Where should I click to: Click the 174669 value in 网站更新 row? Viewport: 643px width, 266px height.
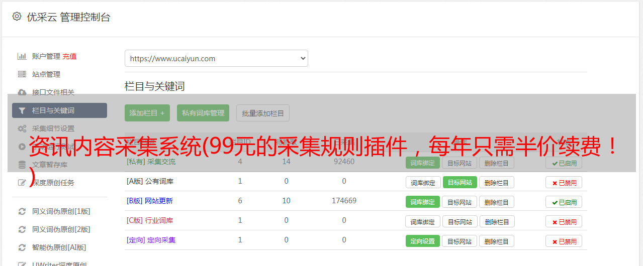click(344, 201)
